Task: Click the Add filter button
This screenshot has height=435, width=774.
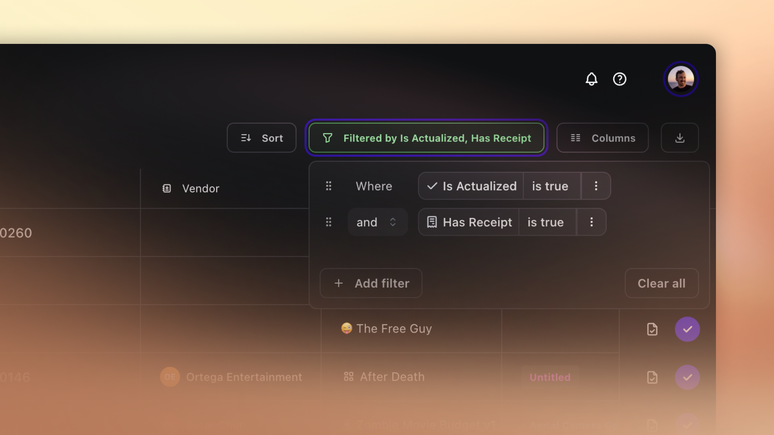Action: tap(370, 283)
